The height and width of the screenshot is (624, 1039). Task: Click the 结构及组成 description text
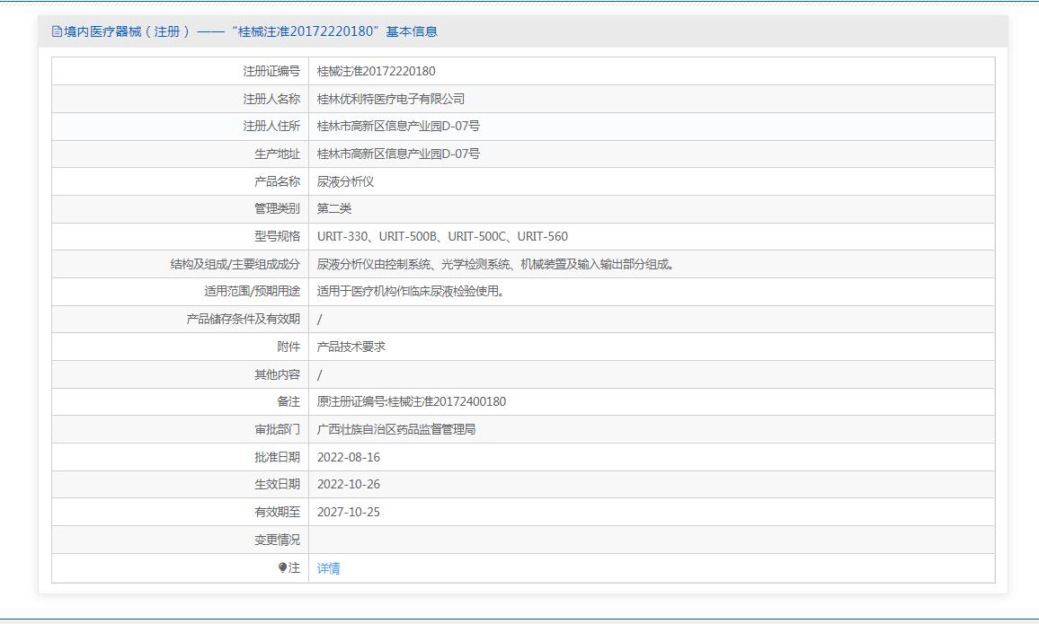point(495,264)
